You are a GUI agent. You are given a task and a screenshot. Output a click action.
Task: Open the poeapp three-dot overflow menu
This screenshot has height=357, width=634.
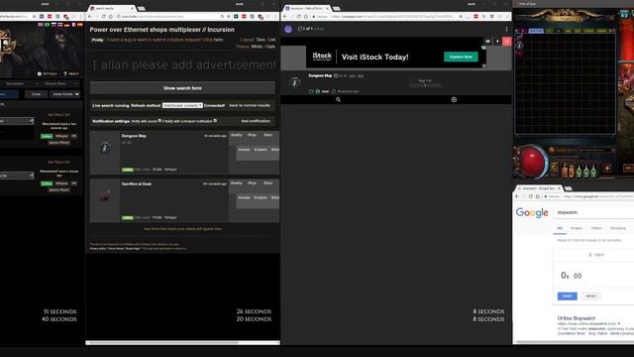[506, 29]
